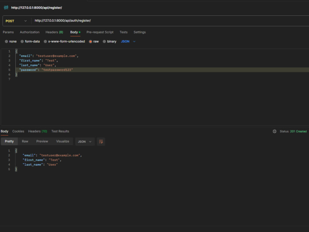
Task: Open the request Headers (8) tab
Action: click(x=54, y=32)
